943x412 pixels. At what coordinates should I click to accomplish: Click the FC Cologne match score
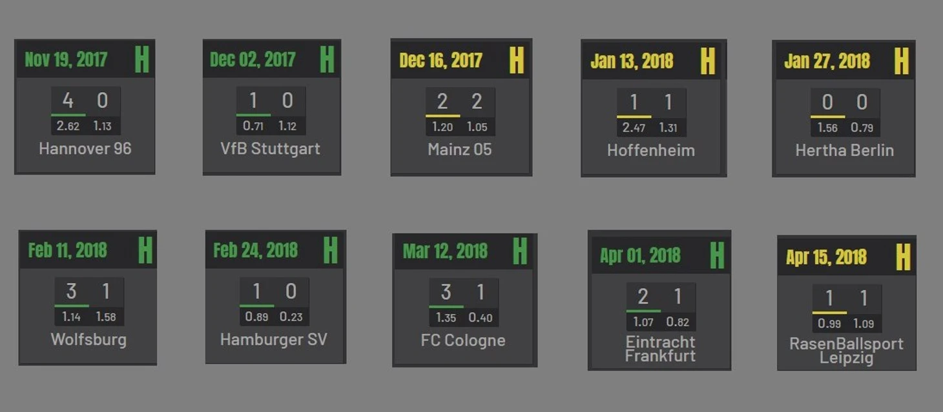[463, 293]
